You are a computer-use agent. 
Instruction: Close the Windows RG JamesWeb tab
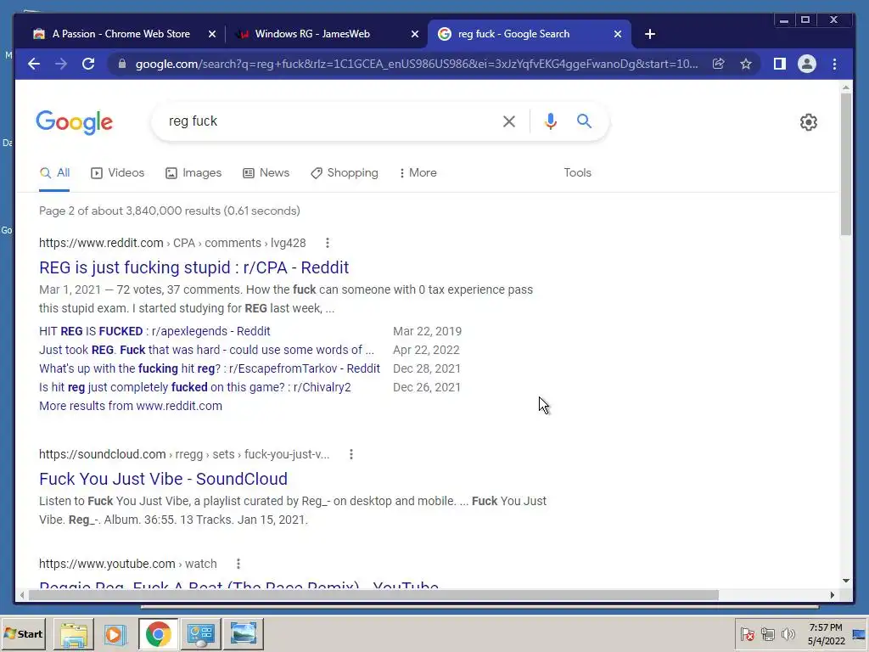[414, 34]
